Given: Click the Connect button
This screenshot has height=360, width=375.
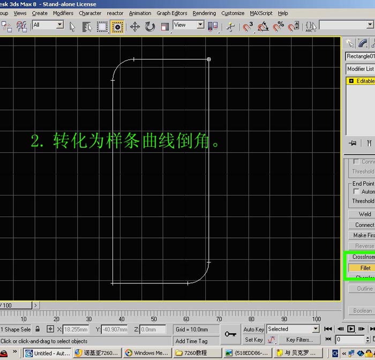Looking at the screenshot, I should [x=362, y=225].
